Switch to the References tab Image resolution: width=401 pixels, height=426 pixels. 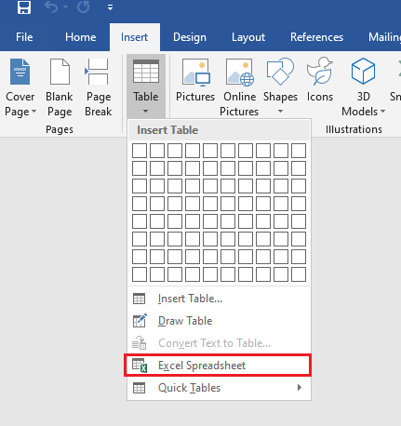coord(316,37)
